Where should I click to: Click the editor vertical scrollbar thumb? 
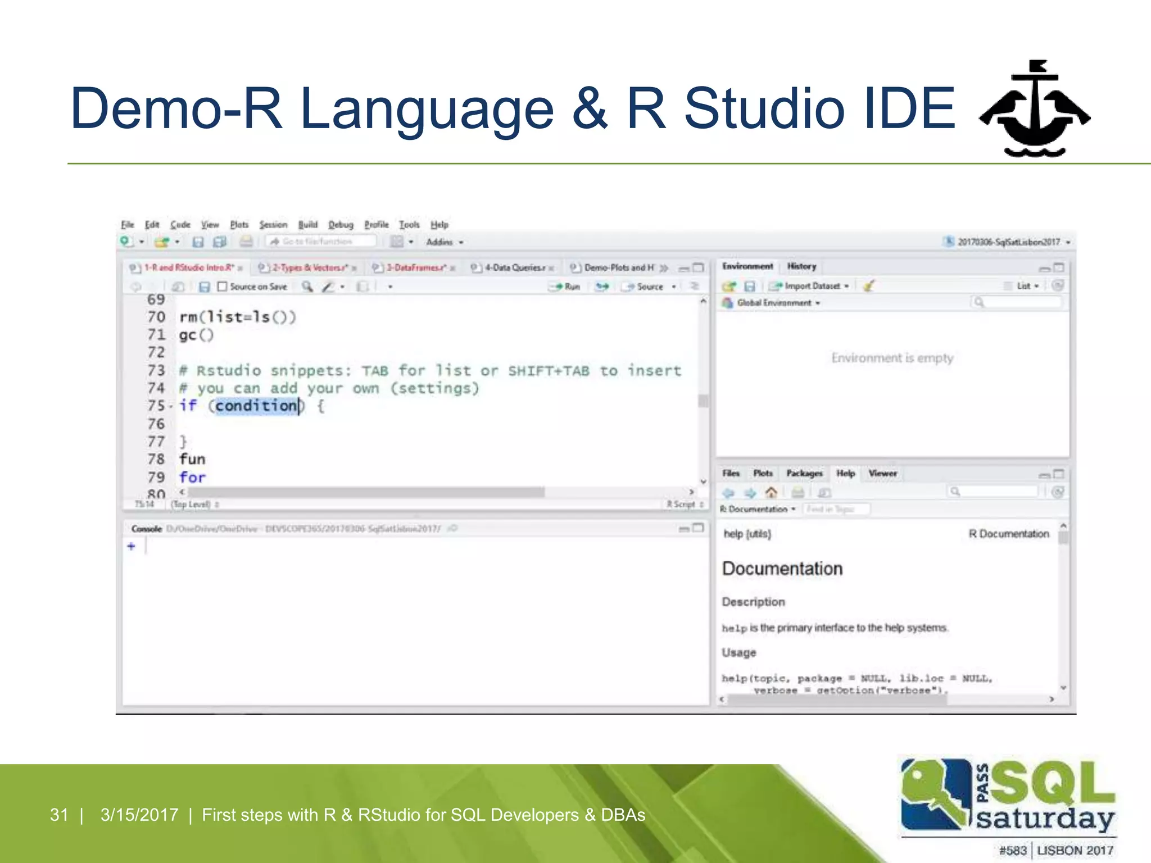(x=703, y=401)
